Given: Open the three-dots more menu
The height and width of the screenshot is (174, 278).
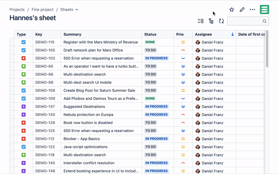Looking at the screenshot, I should [252, 10].
